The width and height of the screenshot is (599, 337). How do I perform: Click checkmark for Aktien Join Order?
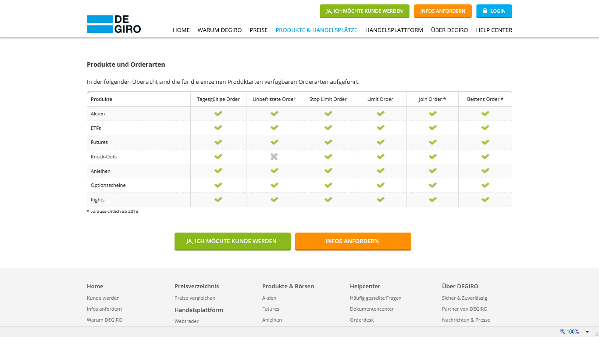tap(432, 114)
